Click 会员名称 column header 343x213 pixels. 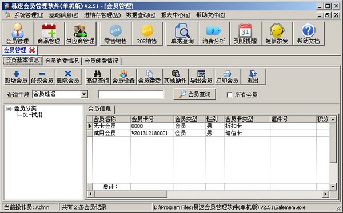(x=111, y=119)
